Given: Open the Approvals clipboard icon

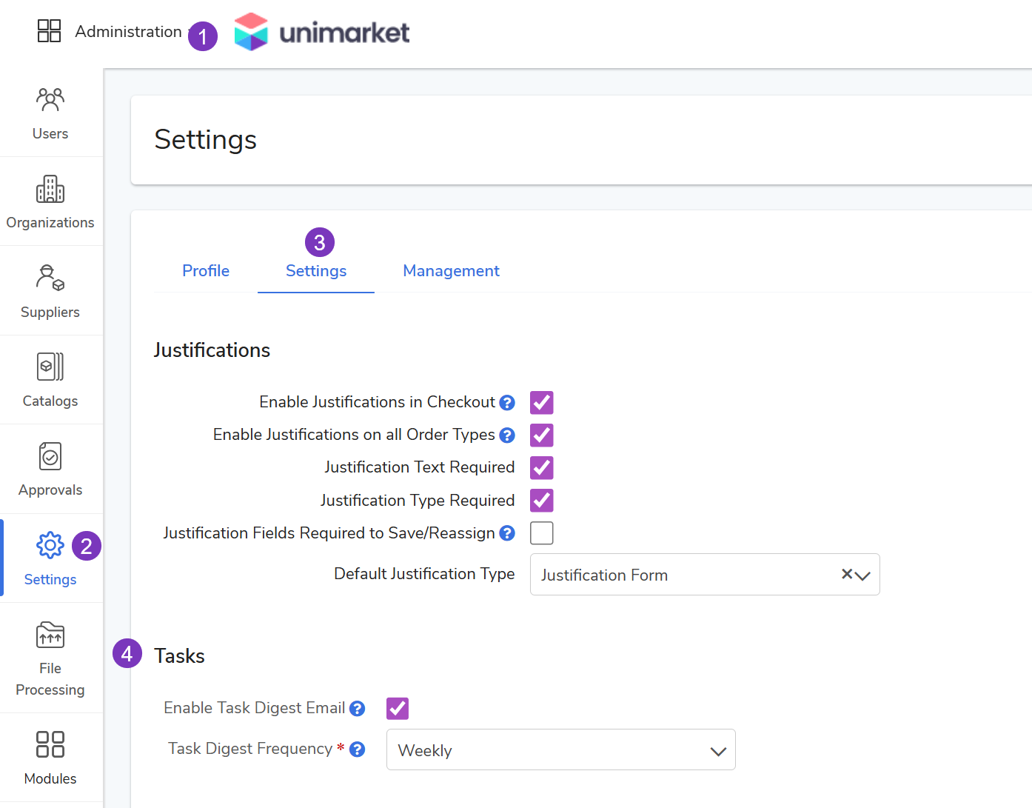Looking at the screenshot, I should pyautogui.click(x=50, y=457).
